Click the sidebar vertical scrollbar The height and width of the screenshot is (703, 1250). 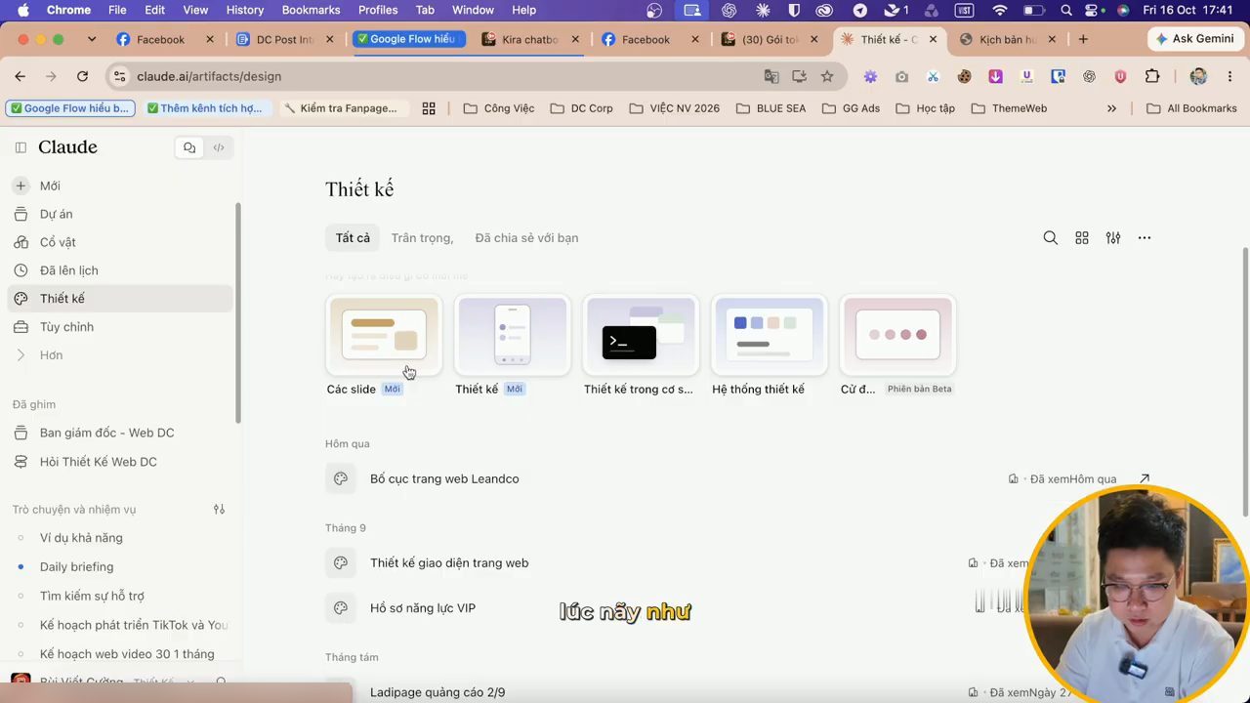238,312
